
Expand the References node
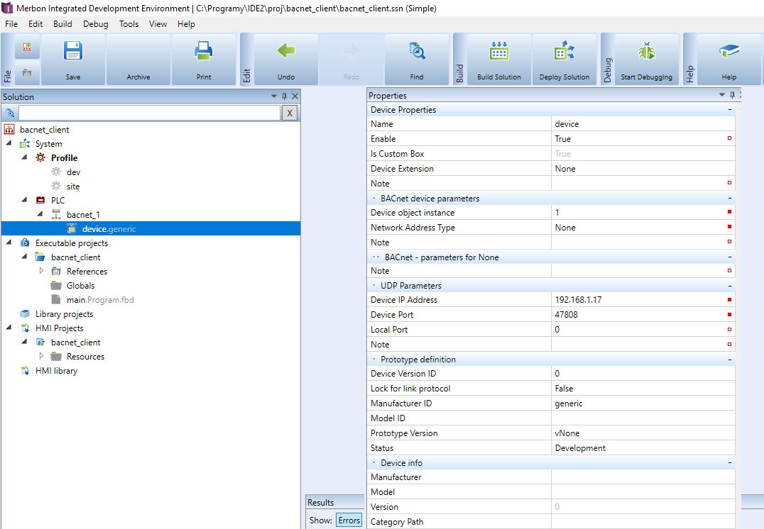pos(41,271)
